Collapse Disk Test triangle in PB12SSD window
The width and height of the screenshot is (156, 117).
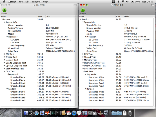[5, 71]
